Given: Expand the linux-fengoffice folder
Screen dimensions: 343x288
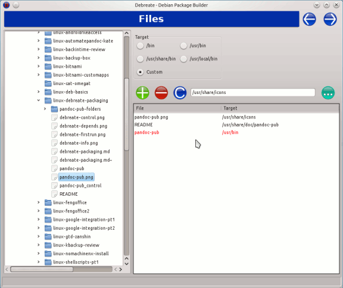Looking at the screenshot, I should 39,202.
